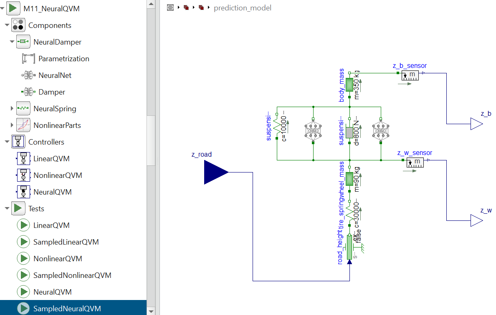
Task: Select the neural net block beside the spring
Action: point(313,131)
